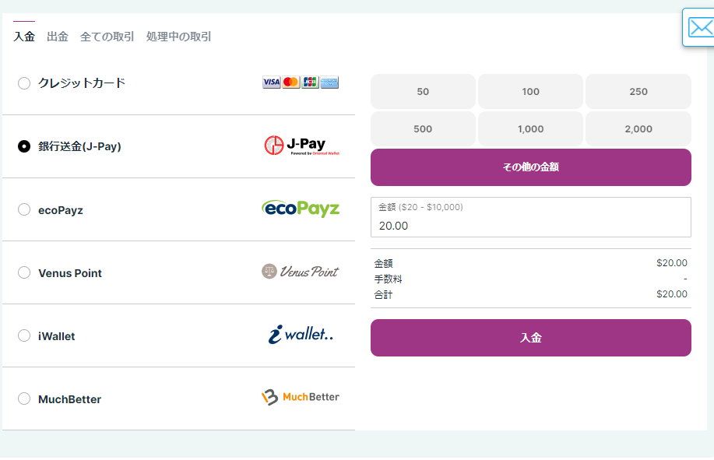Select the 250 amount button
Screen dimensions: 714x460
pyautogui.click(x=638, y=92)
